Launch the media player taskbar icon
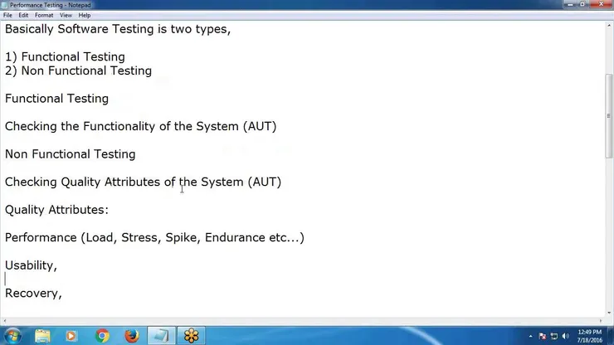The width and height of the screenshot is (614, 345). (71, 336)
